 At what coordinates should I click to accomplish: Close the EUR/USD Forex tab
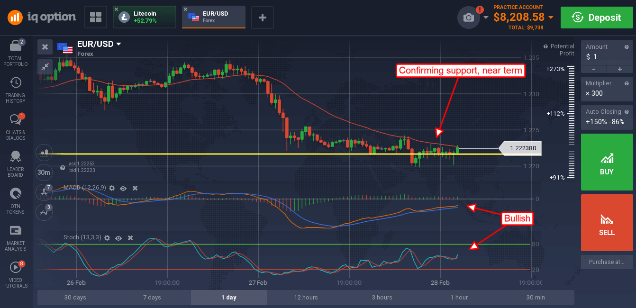tap(185, 9)
